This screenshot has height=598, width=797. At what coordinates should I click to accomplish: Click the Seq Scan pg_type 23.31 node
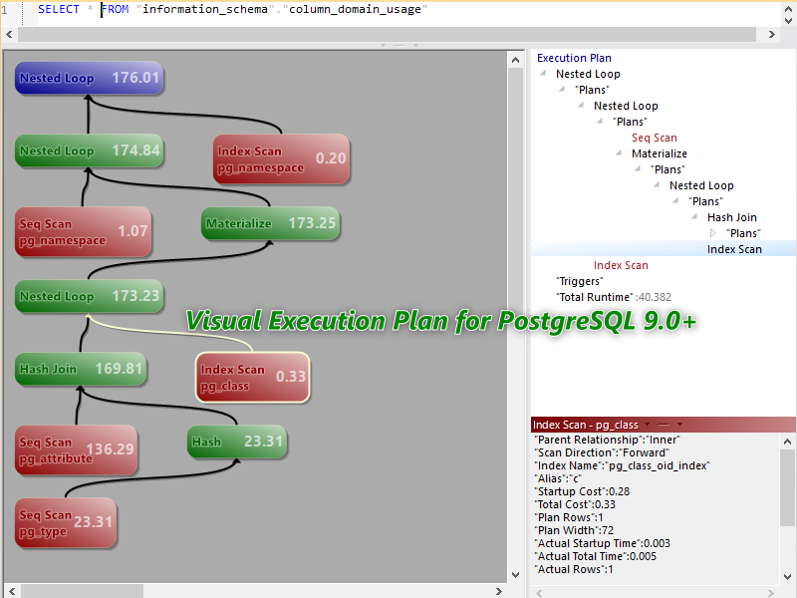(x=66, y=522)
